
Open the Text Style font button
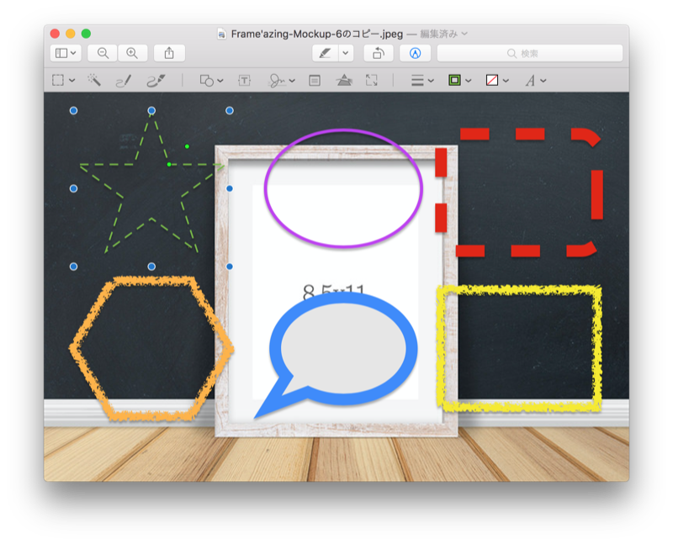[531, 80]
